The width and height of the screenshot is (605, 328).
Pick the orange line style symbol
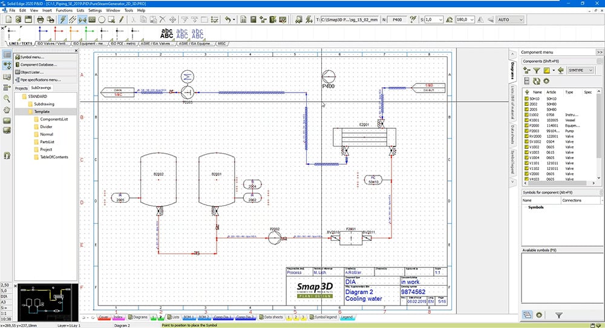click(73, 33)
